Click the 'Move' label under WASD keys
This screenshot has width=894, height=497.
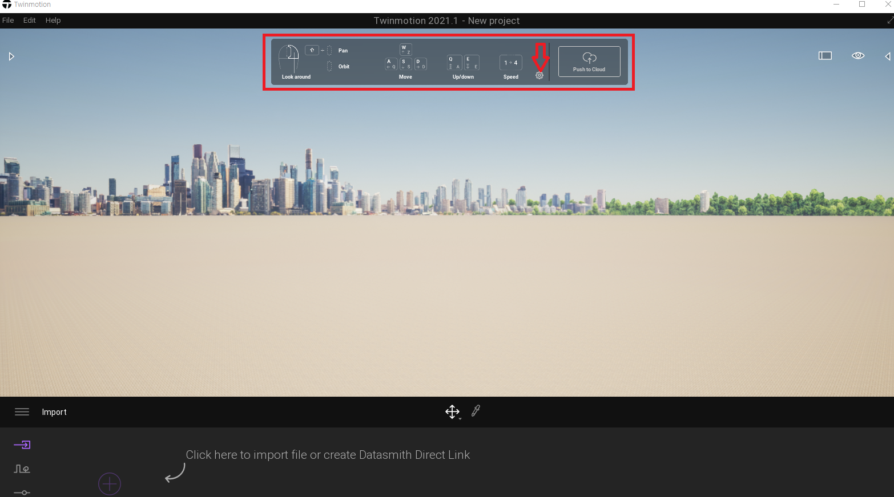coord(405,77)
